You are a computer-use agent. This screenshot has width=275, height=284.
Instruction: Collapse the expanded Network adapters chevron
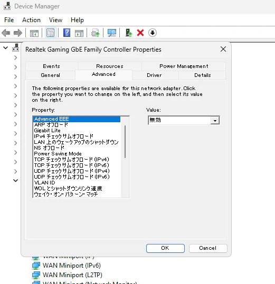point(16,181)
